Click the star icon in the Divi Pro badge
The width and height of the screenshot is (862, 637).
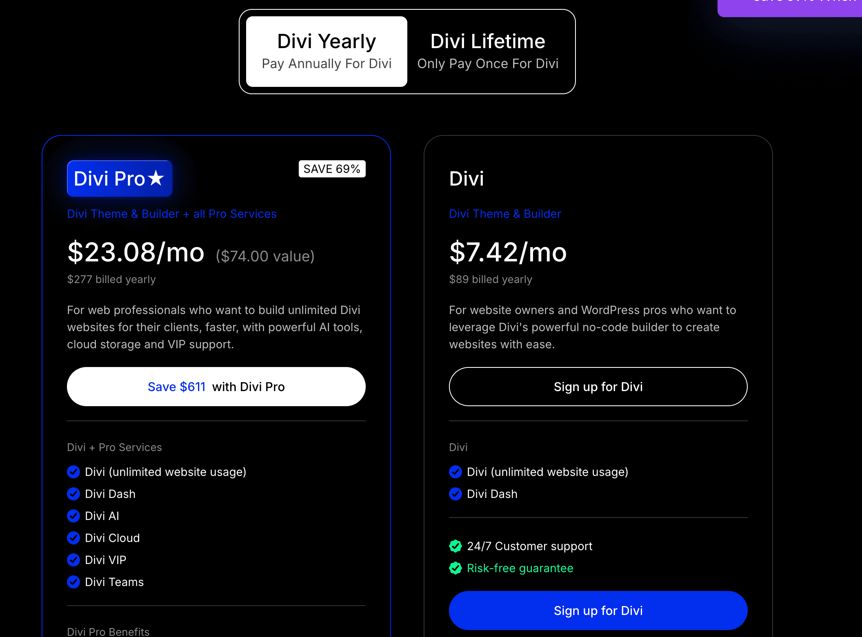point(156,178)
